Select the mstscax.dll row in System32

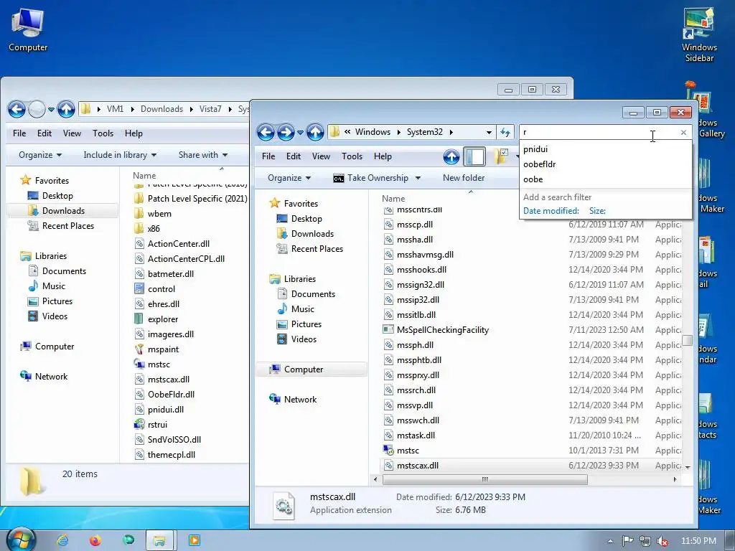(532, 466)
